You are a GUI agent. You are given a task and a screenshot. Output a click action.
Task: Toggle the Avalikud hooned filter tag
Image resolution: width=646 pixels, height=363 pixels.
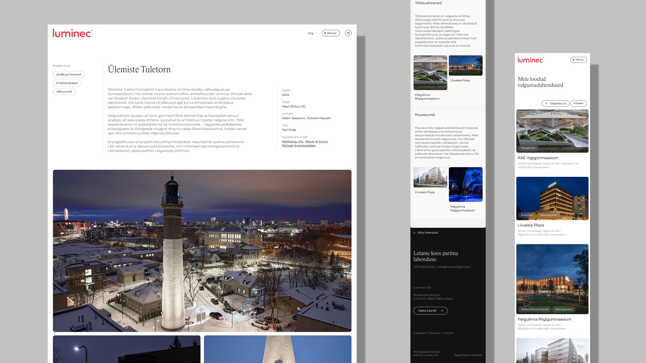tap(68, 74)
